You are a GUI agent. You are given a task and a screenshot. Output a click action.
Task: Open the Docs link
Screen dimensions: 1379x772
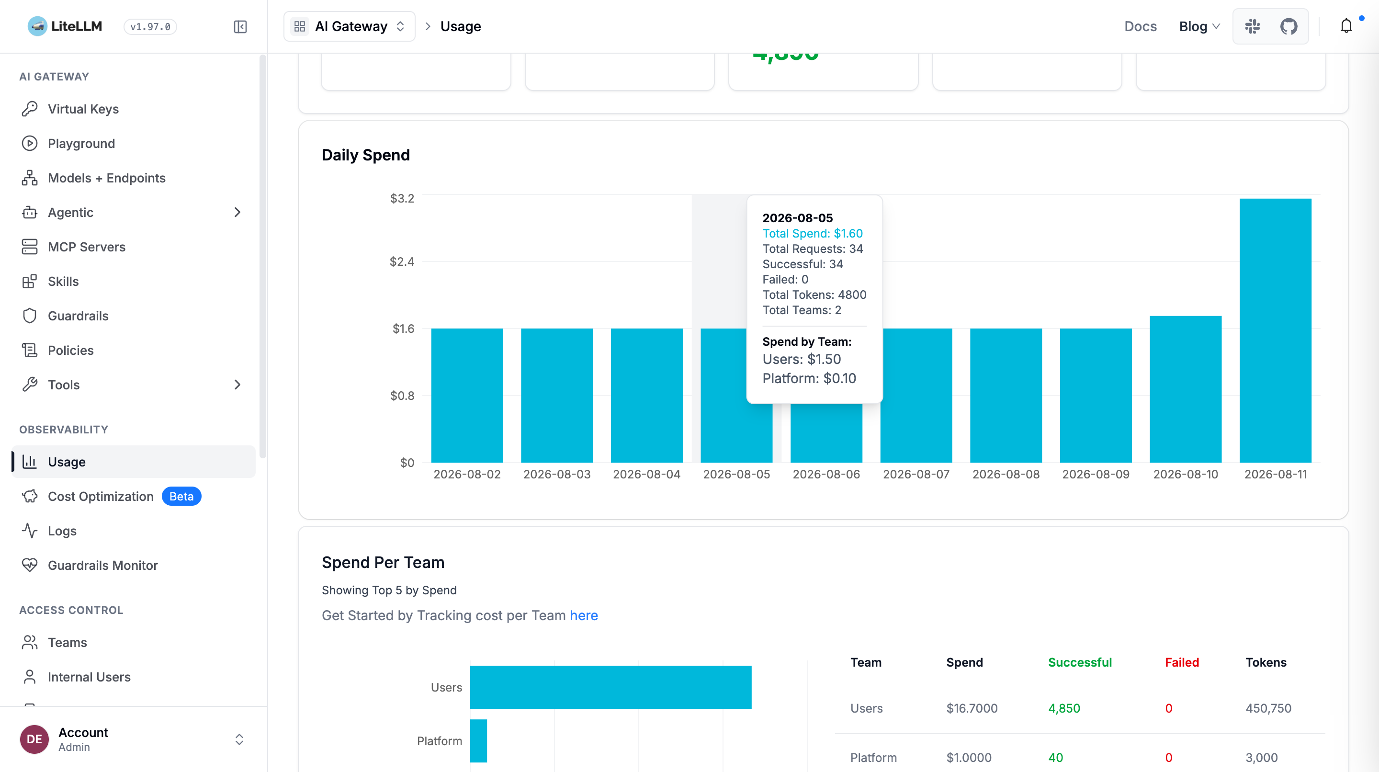pos(1140,26)
